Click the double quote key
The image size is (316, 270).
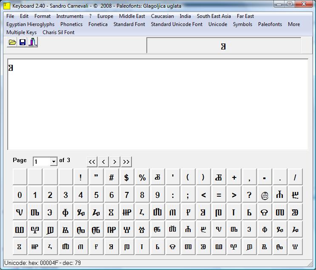point(96,177)
